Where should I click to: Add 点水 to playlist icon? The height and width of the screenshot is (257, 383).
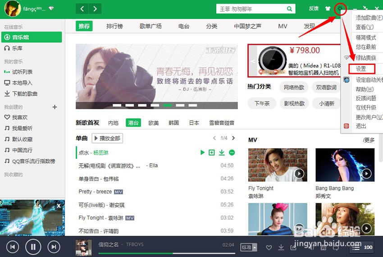point(211,152)
